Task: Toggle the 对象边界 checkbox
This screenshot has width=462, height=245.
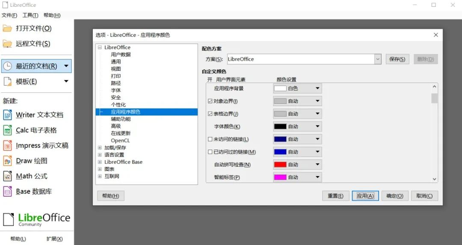Action: (x=210, y=101)
